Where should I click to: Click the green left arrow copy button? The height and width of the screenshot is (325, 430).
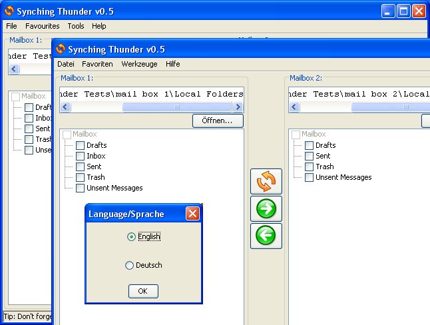tap(266, 236)
